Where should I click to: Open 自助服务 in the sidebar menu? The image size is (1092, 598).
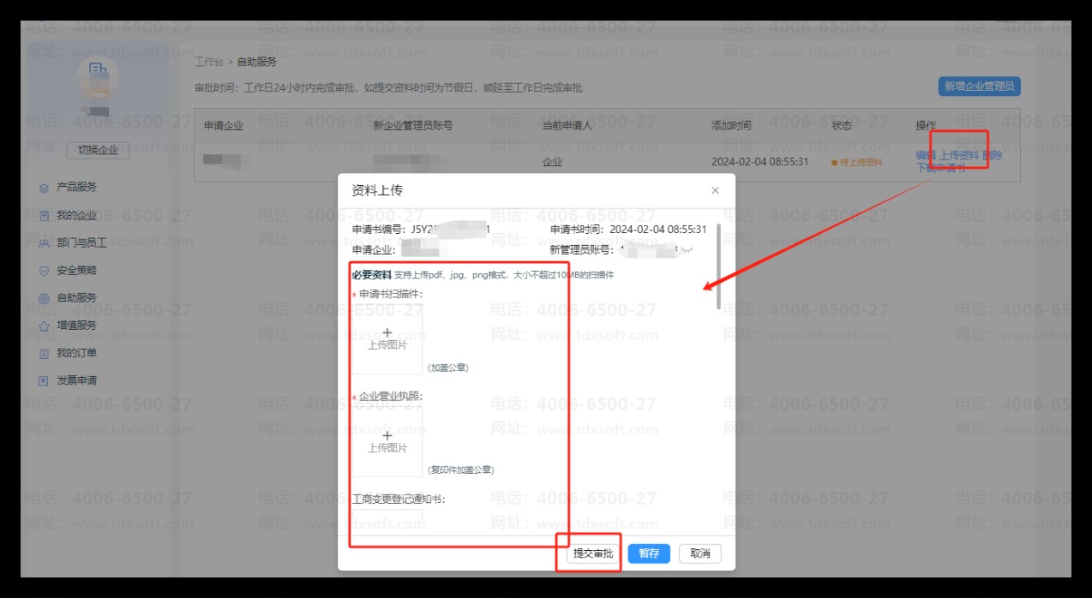(x=76, y=298)
